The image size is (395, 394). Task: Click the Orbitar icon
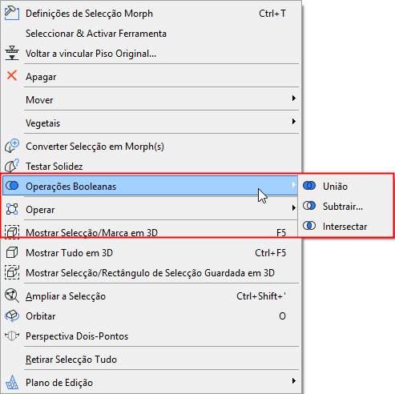[12, 316]
